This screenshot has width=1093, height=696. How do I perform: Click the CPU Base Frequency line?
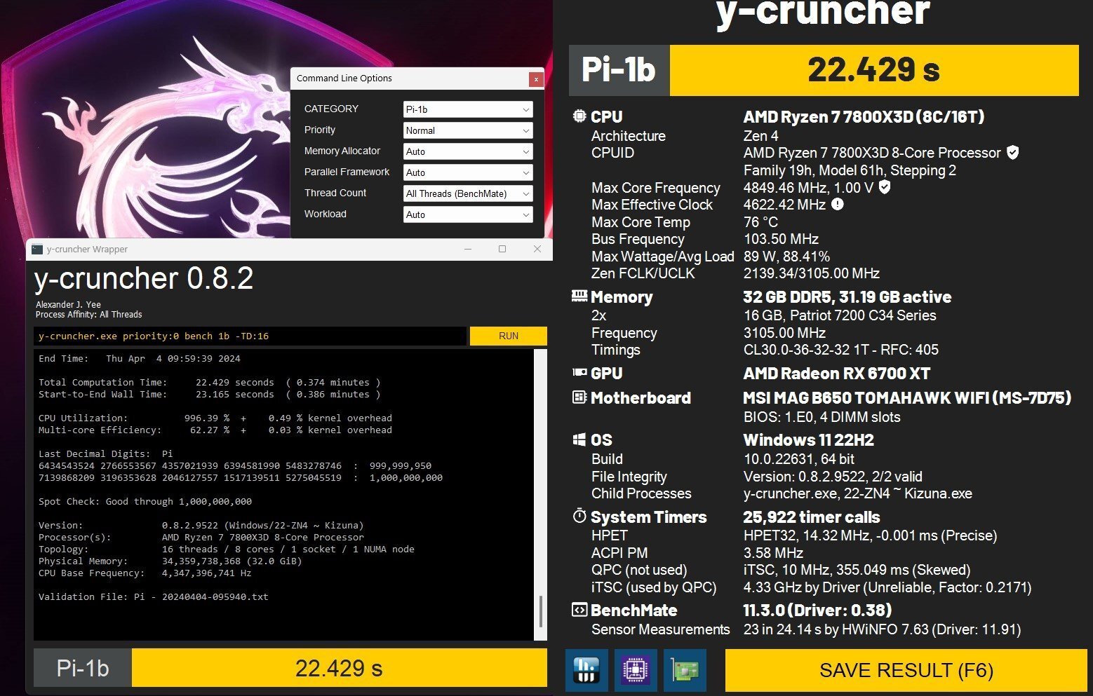tap(145, 573)
